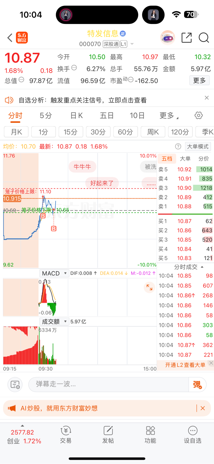Toggle 大单模式 mode
The height and width of the screenshot is (464, 214).
tap(198, 147)
